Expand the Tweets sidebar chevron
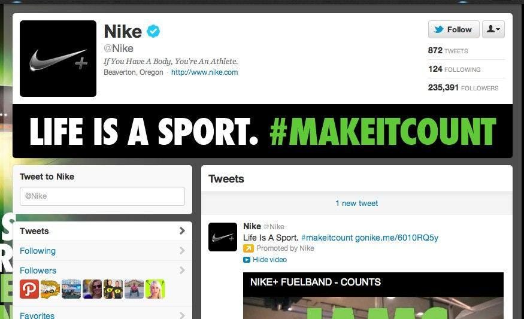 [182, 231]
